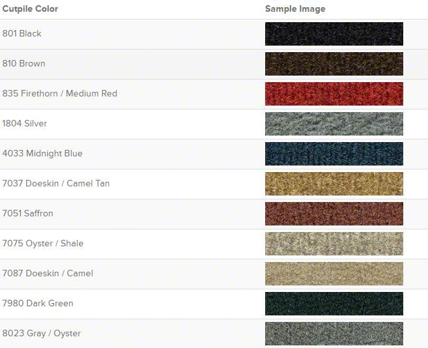The image size is (428, 348).
Task: Click the Dark Green sample swatch
Action: [334, 304]
